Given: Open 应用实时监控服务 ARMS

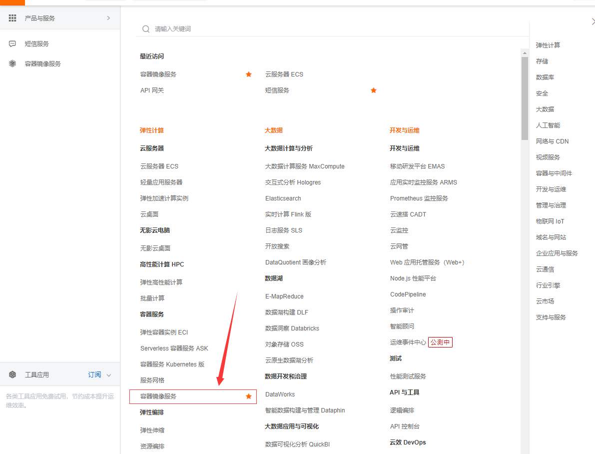Looking at the screenshot, I should pyautogui.click(x=423, y=182).
